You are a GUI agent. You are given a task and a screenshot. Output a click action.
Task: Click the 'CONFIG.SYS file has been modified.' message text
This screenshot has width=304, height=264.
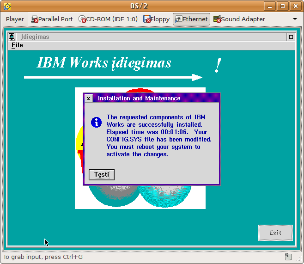click(159, 140)
